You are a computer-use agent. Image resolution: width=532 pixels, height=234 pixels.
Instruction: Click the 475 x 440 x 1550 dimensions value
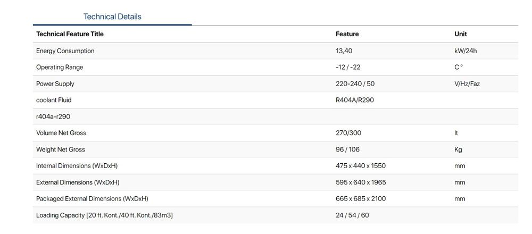click(360, 166)
